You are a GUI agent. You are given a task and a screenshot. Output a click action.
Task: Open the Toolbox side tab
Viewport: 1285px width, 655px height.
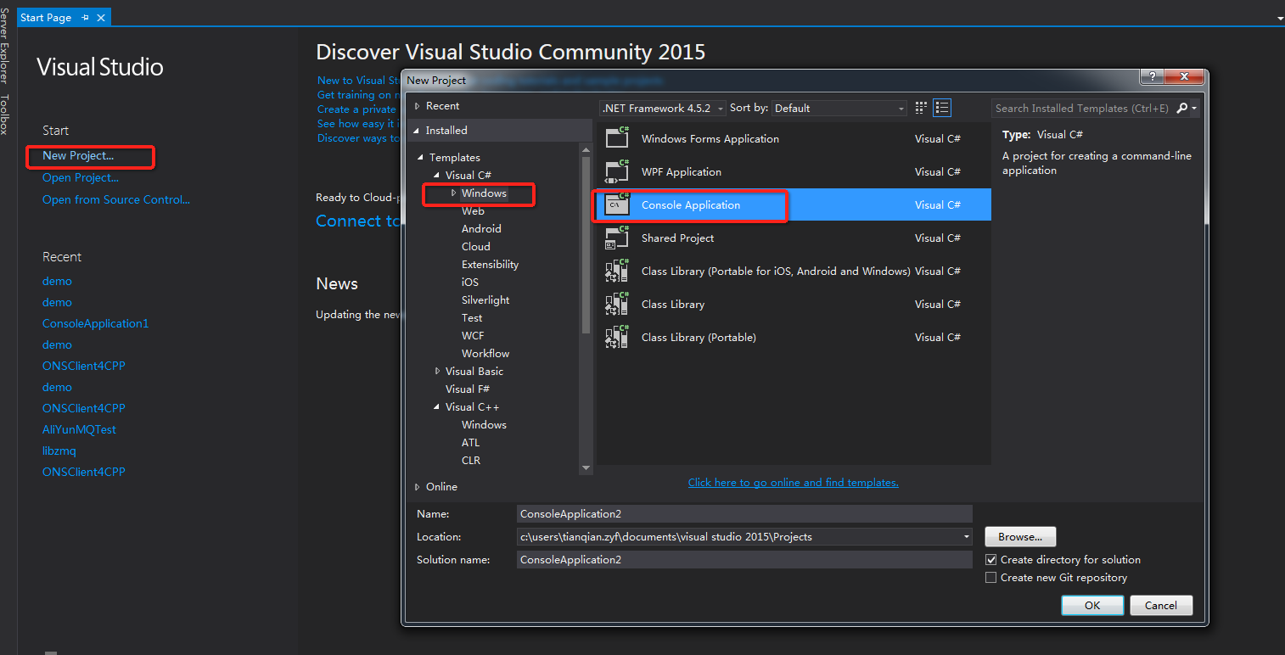5,115
